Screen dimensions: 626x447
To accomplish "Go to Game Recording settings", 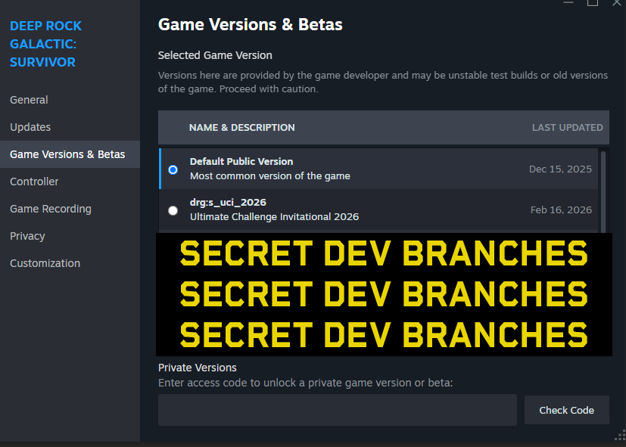I will pos(50,209).
